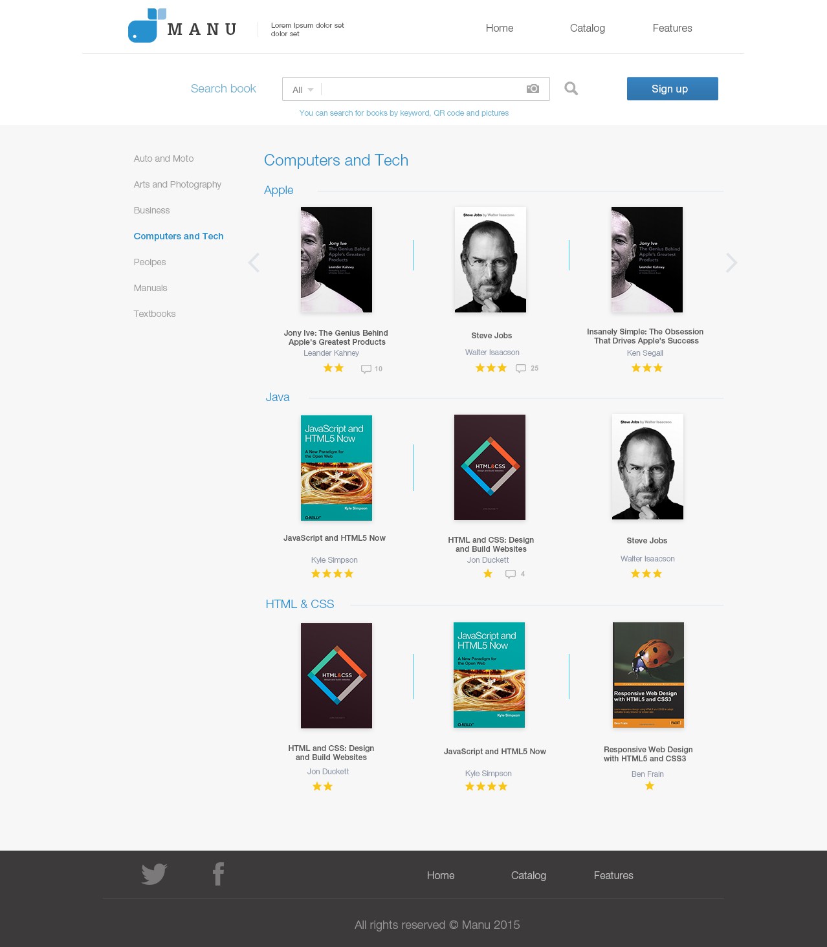Open Catalog in the footer navigation

tap(529, 875)
